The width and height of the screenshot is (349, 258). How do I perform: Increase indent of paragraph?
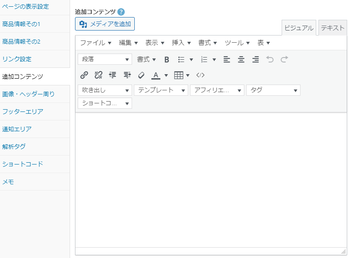(127, 75)
